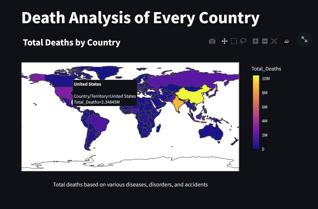Screen dimensions: 318x209
Task: Click the Death Analysis of Every Country heading
Action: tap(140, 18)
